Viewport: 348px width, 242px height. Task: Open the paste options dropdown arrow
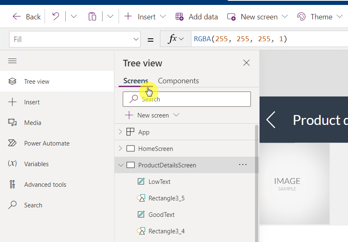(110, 16)
